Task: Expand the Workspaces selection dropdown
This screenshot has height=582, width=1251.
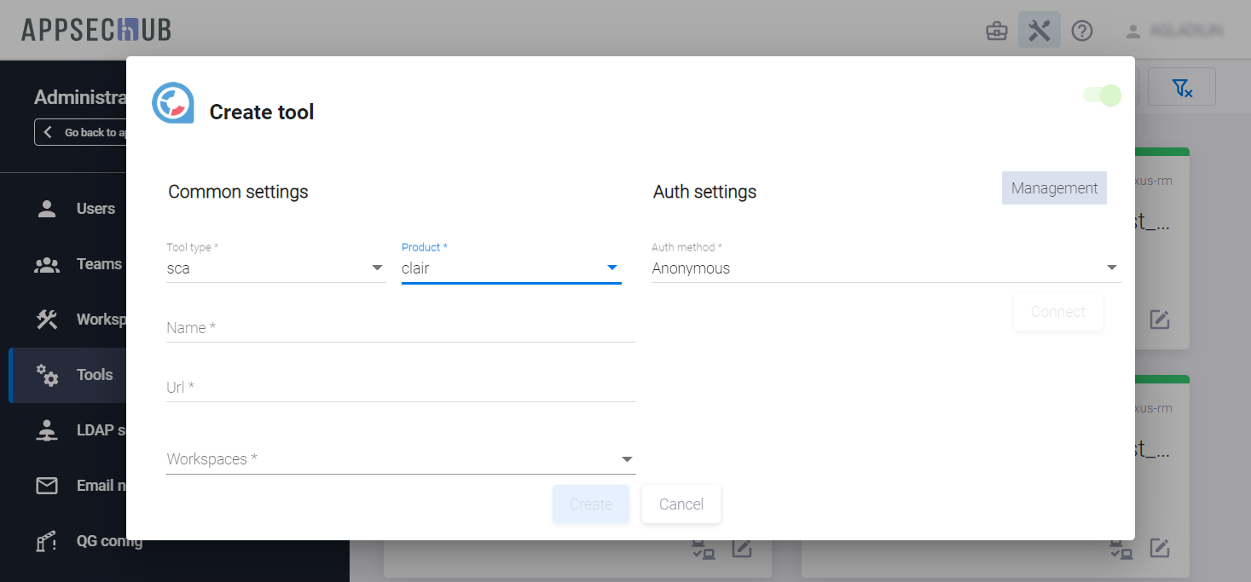Action: (401, 459)
